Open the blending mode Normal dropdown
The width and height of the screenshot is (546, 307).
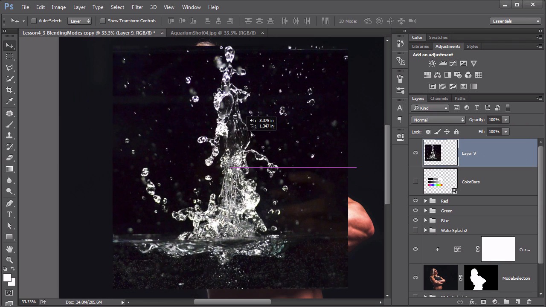point(438,120)
